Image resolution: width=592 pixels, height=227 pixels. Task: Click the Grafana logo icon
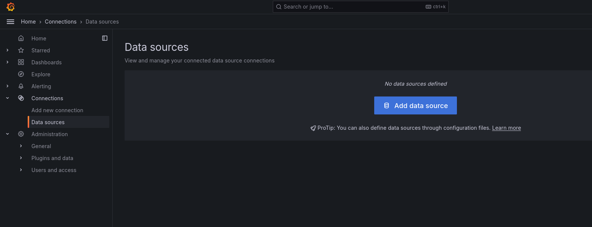(11, 7)
